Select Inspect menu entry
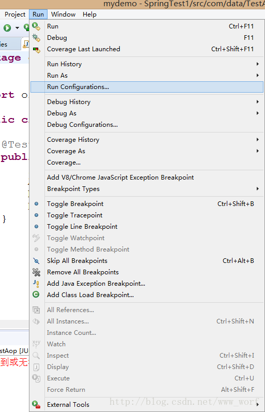The image size is (265, 412). click(147, 356)
